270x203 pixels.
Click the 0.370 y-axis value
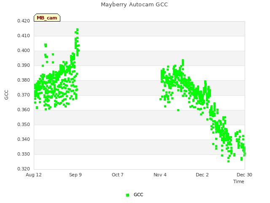click(24, 95)
